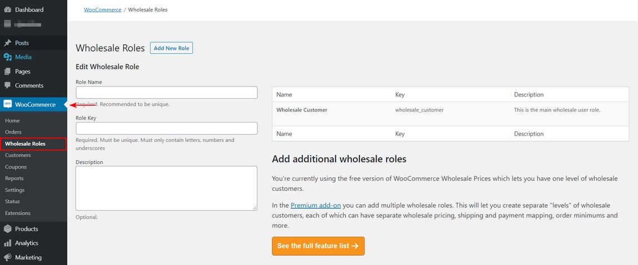
Task: Click the Analytics bar chart icon
Action: click(8, 243)
